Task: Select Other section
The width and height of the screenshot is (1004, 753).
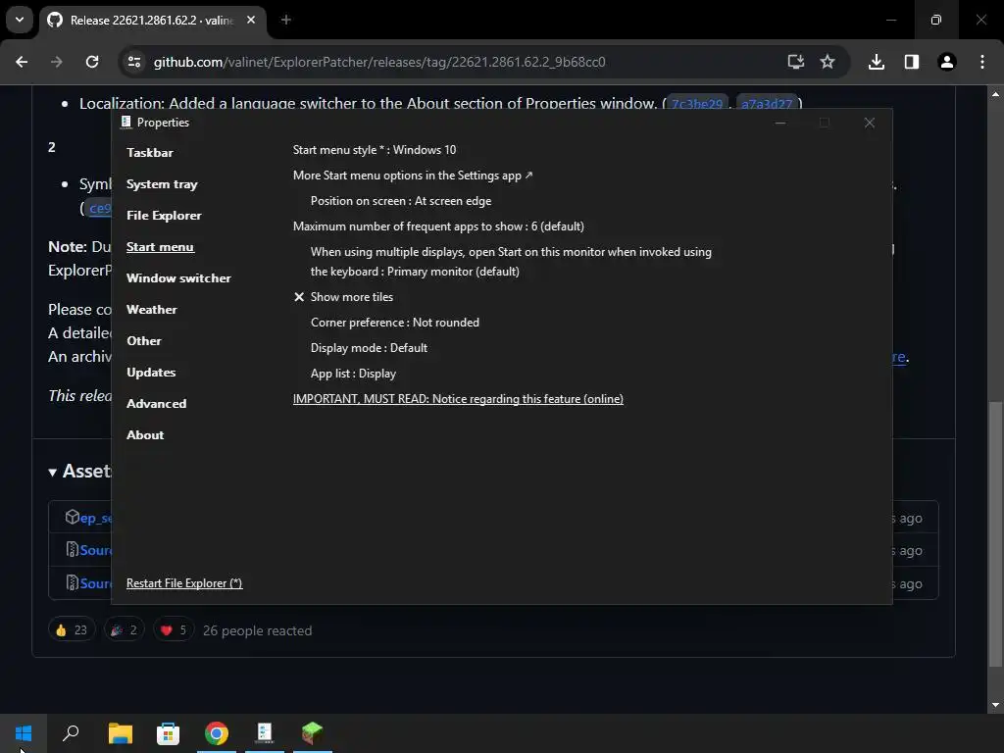Action: tap(144, 340)
